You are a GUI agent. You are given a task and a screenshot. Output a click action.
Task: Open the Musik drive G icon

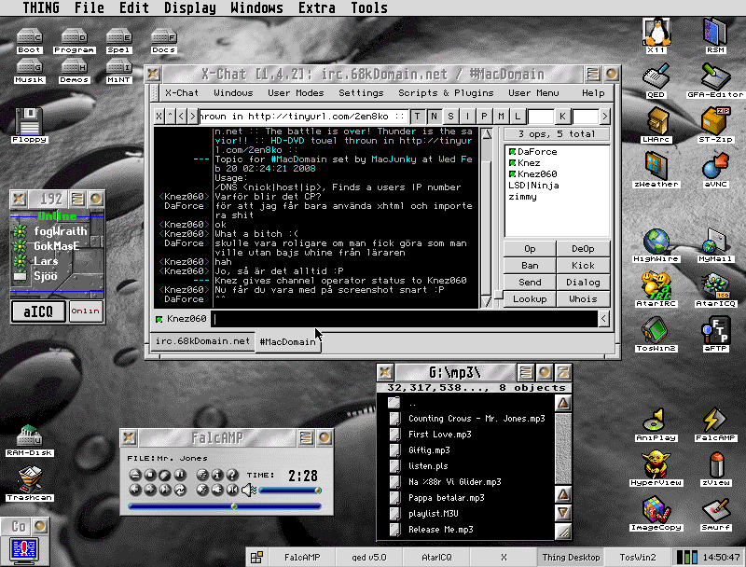coord(30,72)
